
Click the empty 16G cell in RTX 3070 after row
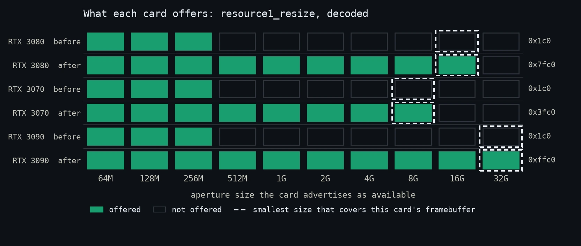pos(457,113)
